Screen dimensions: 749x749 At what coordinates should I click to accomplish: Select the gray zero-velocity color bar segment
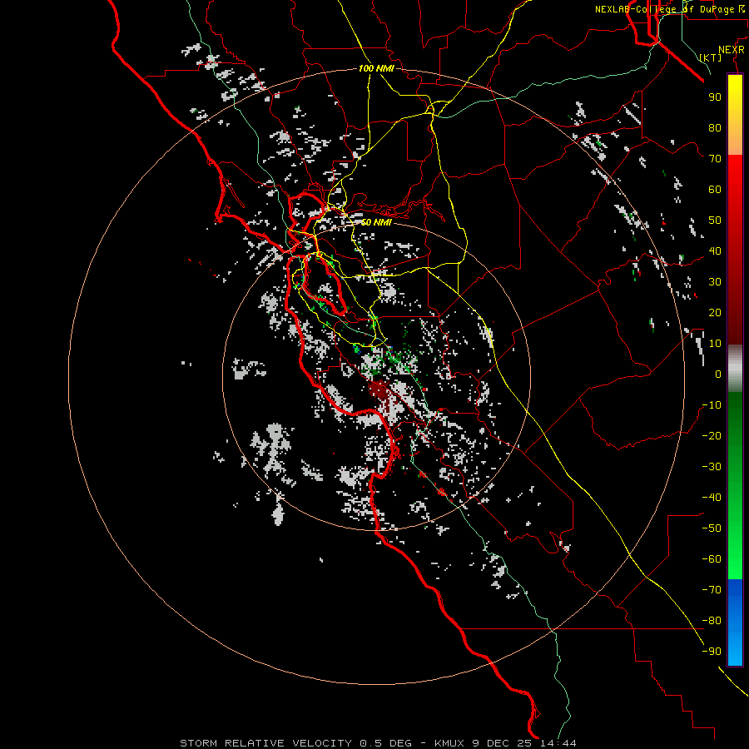point(735,369)
